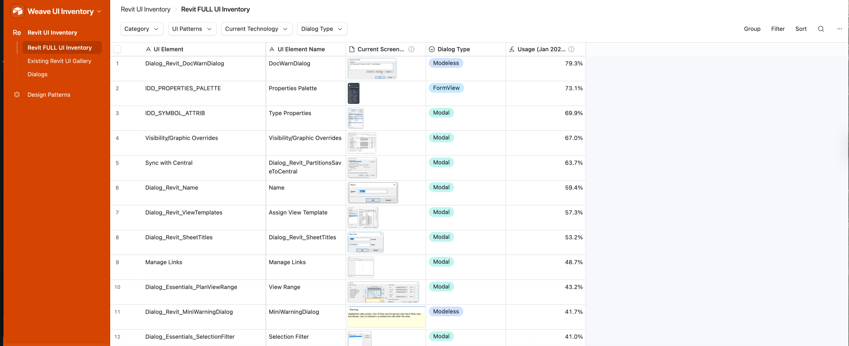849x346 pixels.
Task: Open the search magnifier icon
Action: tap(821, 29)
